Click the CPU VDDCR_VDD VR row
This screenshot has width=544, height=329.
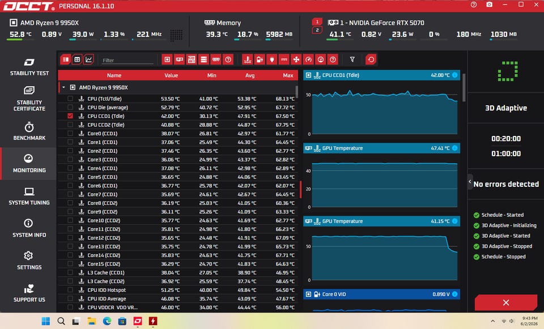178,307
